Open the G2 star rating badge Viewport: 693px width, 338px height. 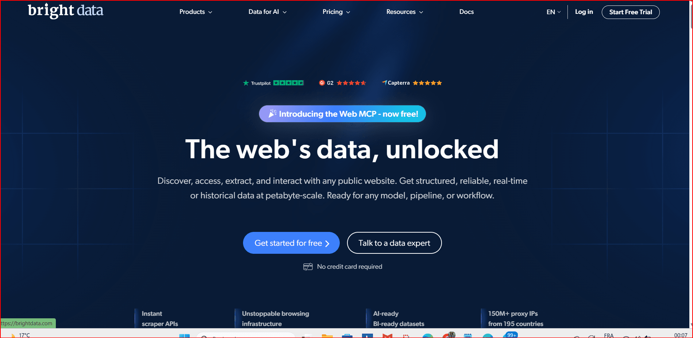coord(342,83)
